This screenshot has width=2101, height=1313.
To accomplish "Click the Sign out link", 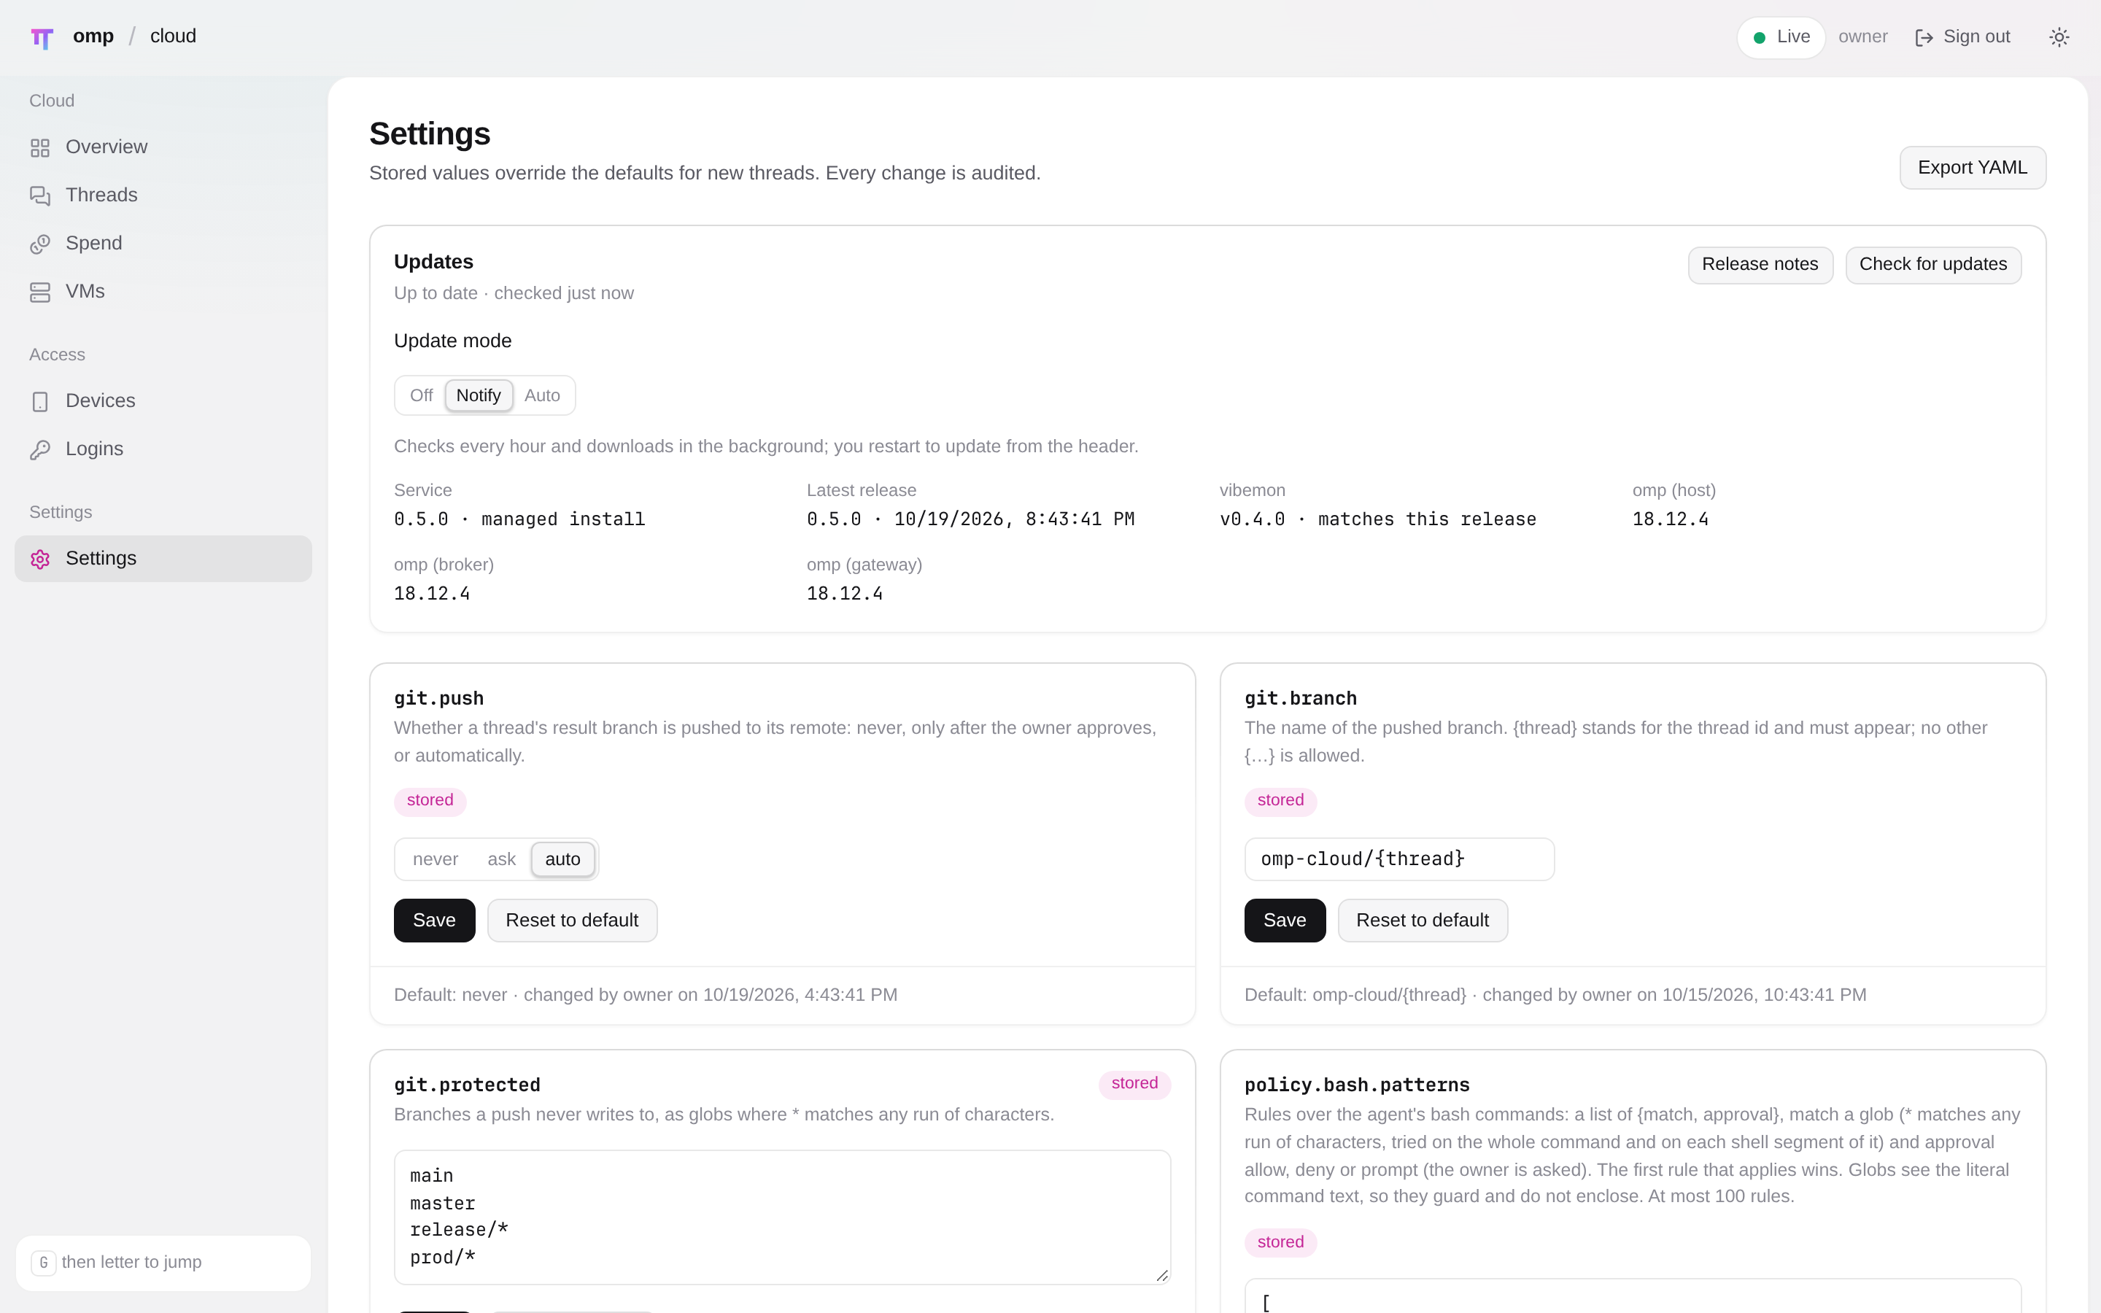I will coord(1962,37).
